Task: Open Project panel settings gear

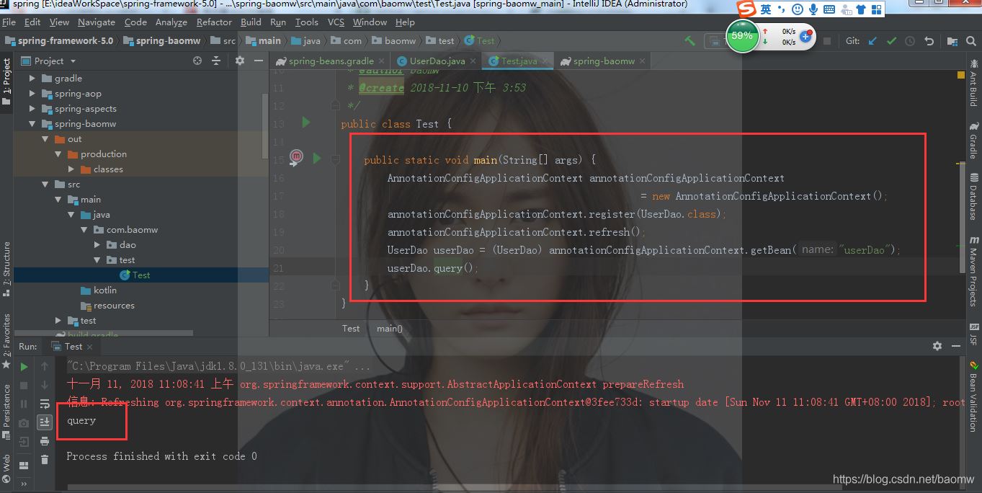Action: pos(240,61)
